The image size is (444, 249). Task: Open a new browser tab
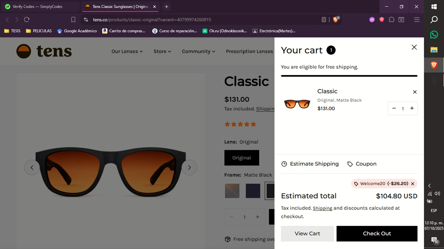pyautogui.click(x=166, y=6)
